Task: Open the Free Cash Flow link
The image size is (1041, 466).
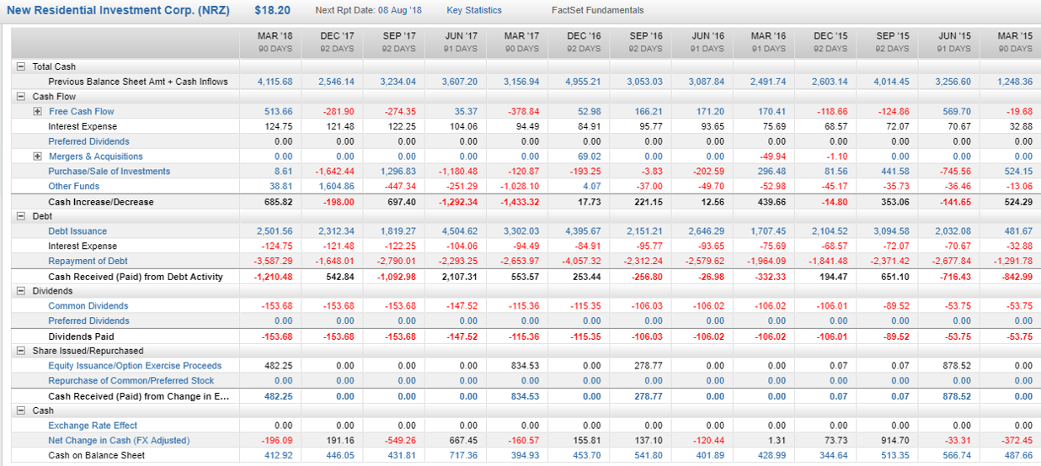Action: tap(82, 112)
